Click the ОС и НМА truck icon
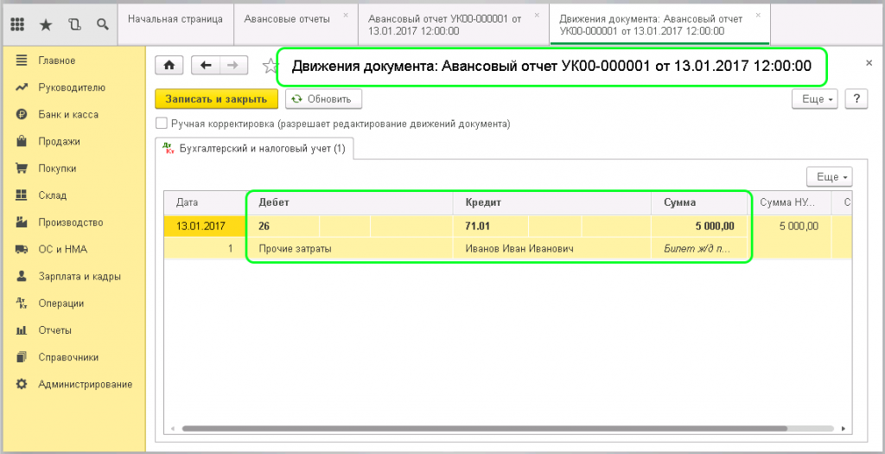The image size is (885, 454). pos(22,249)
